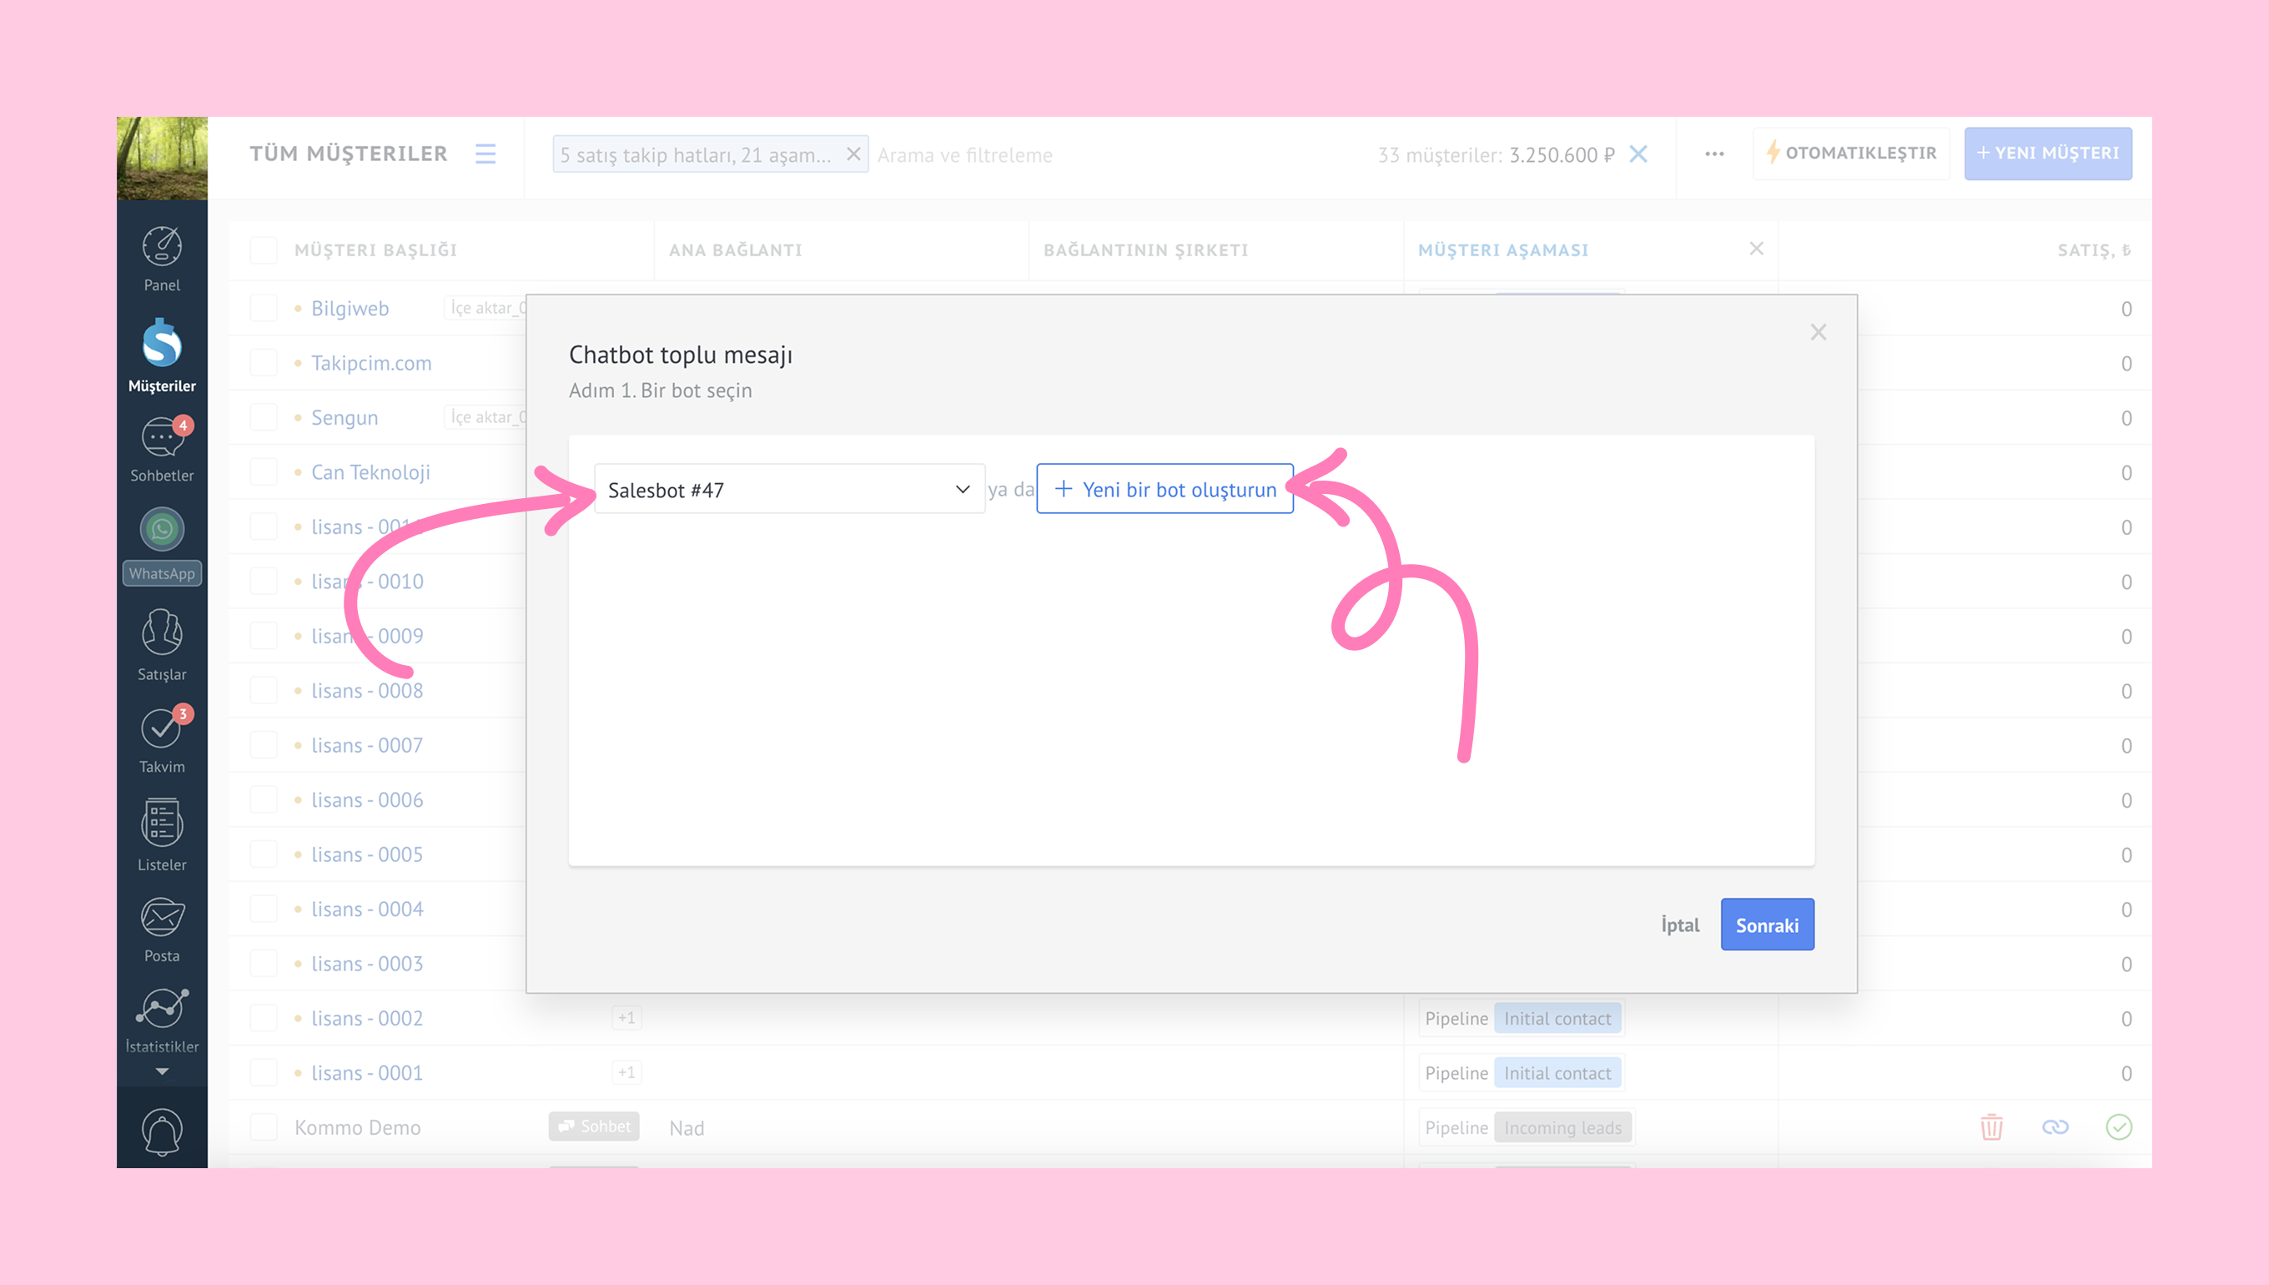Viewport: 2269px width, 1285px height.
Task: Expand sidebar with arrow below İstatistikler
Action: [163, 1071]
